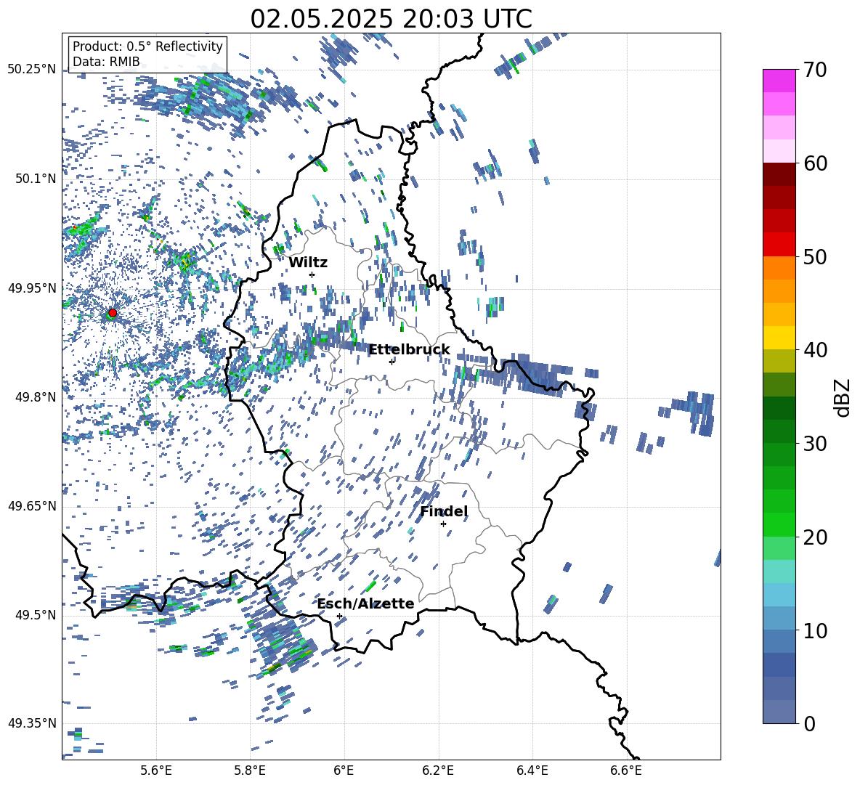Click the 6.6°E longitude label

point(626,770)
